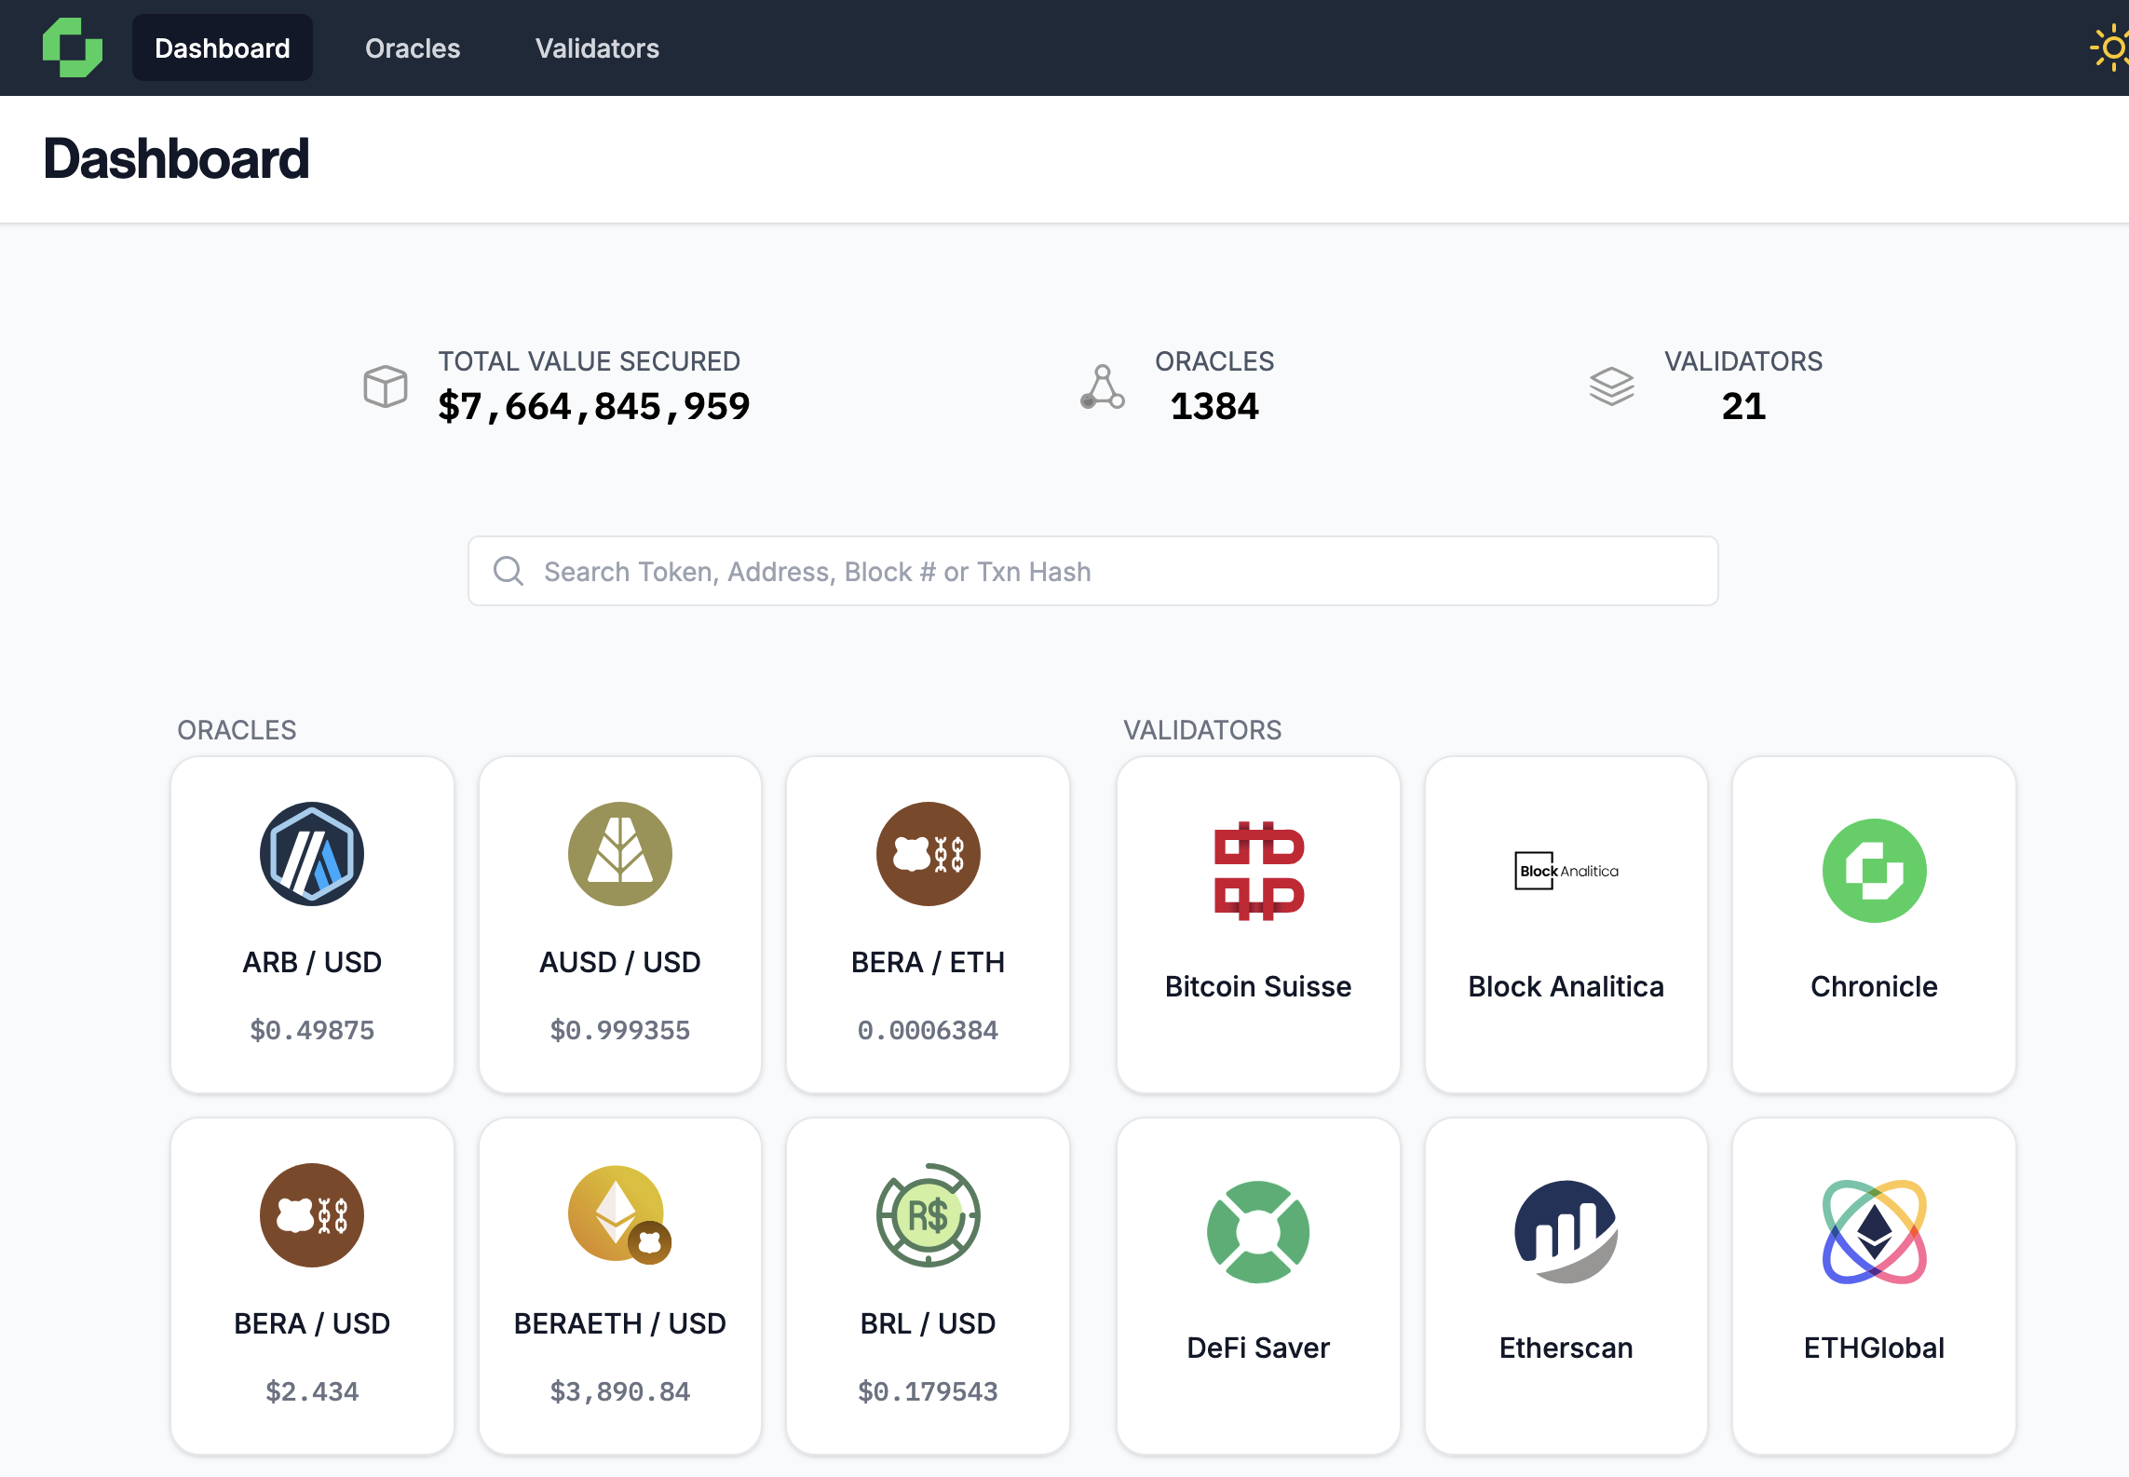Select the BERAETH / USD coin icon
2129x1477 pixels.
point(618,1214)
